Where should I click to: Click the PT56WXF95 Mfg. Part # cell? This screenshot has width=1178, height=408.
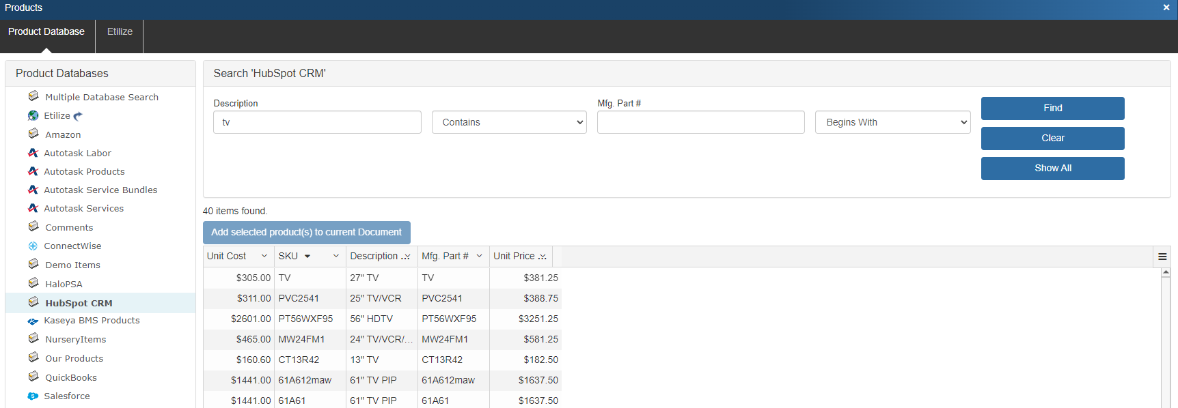(454, 319)
